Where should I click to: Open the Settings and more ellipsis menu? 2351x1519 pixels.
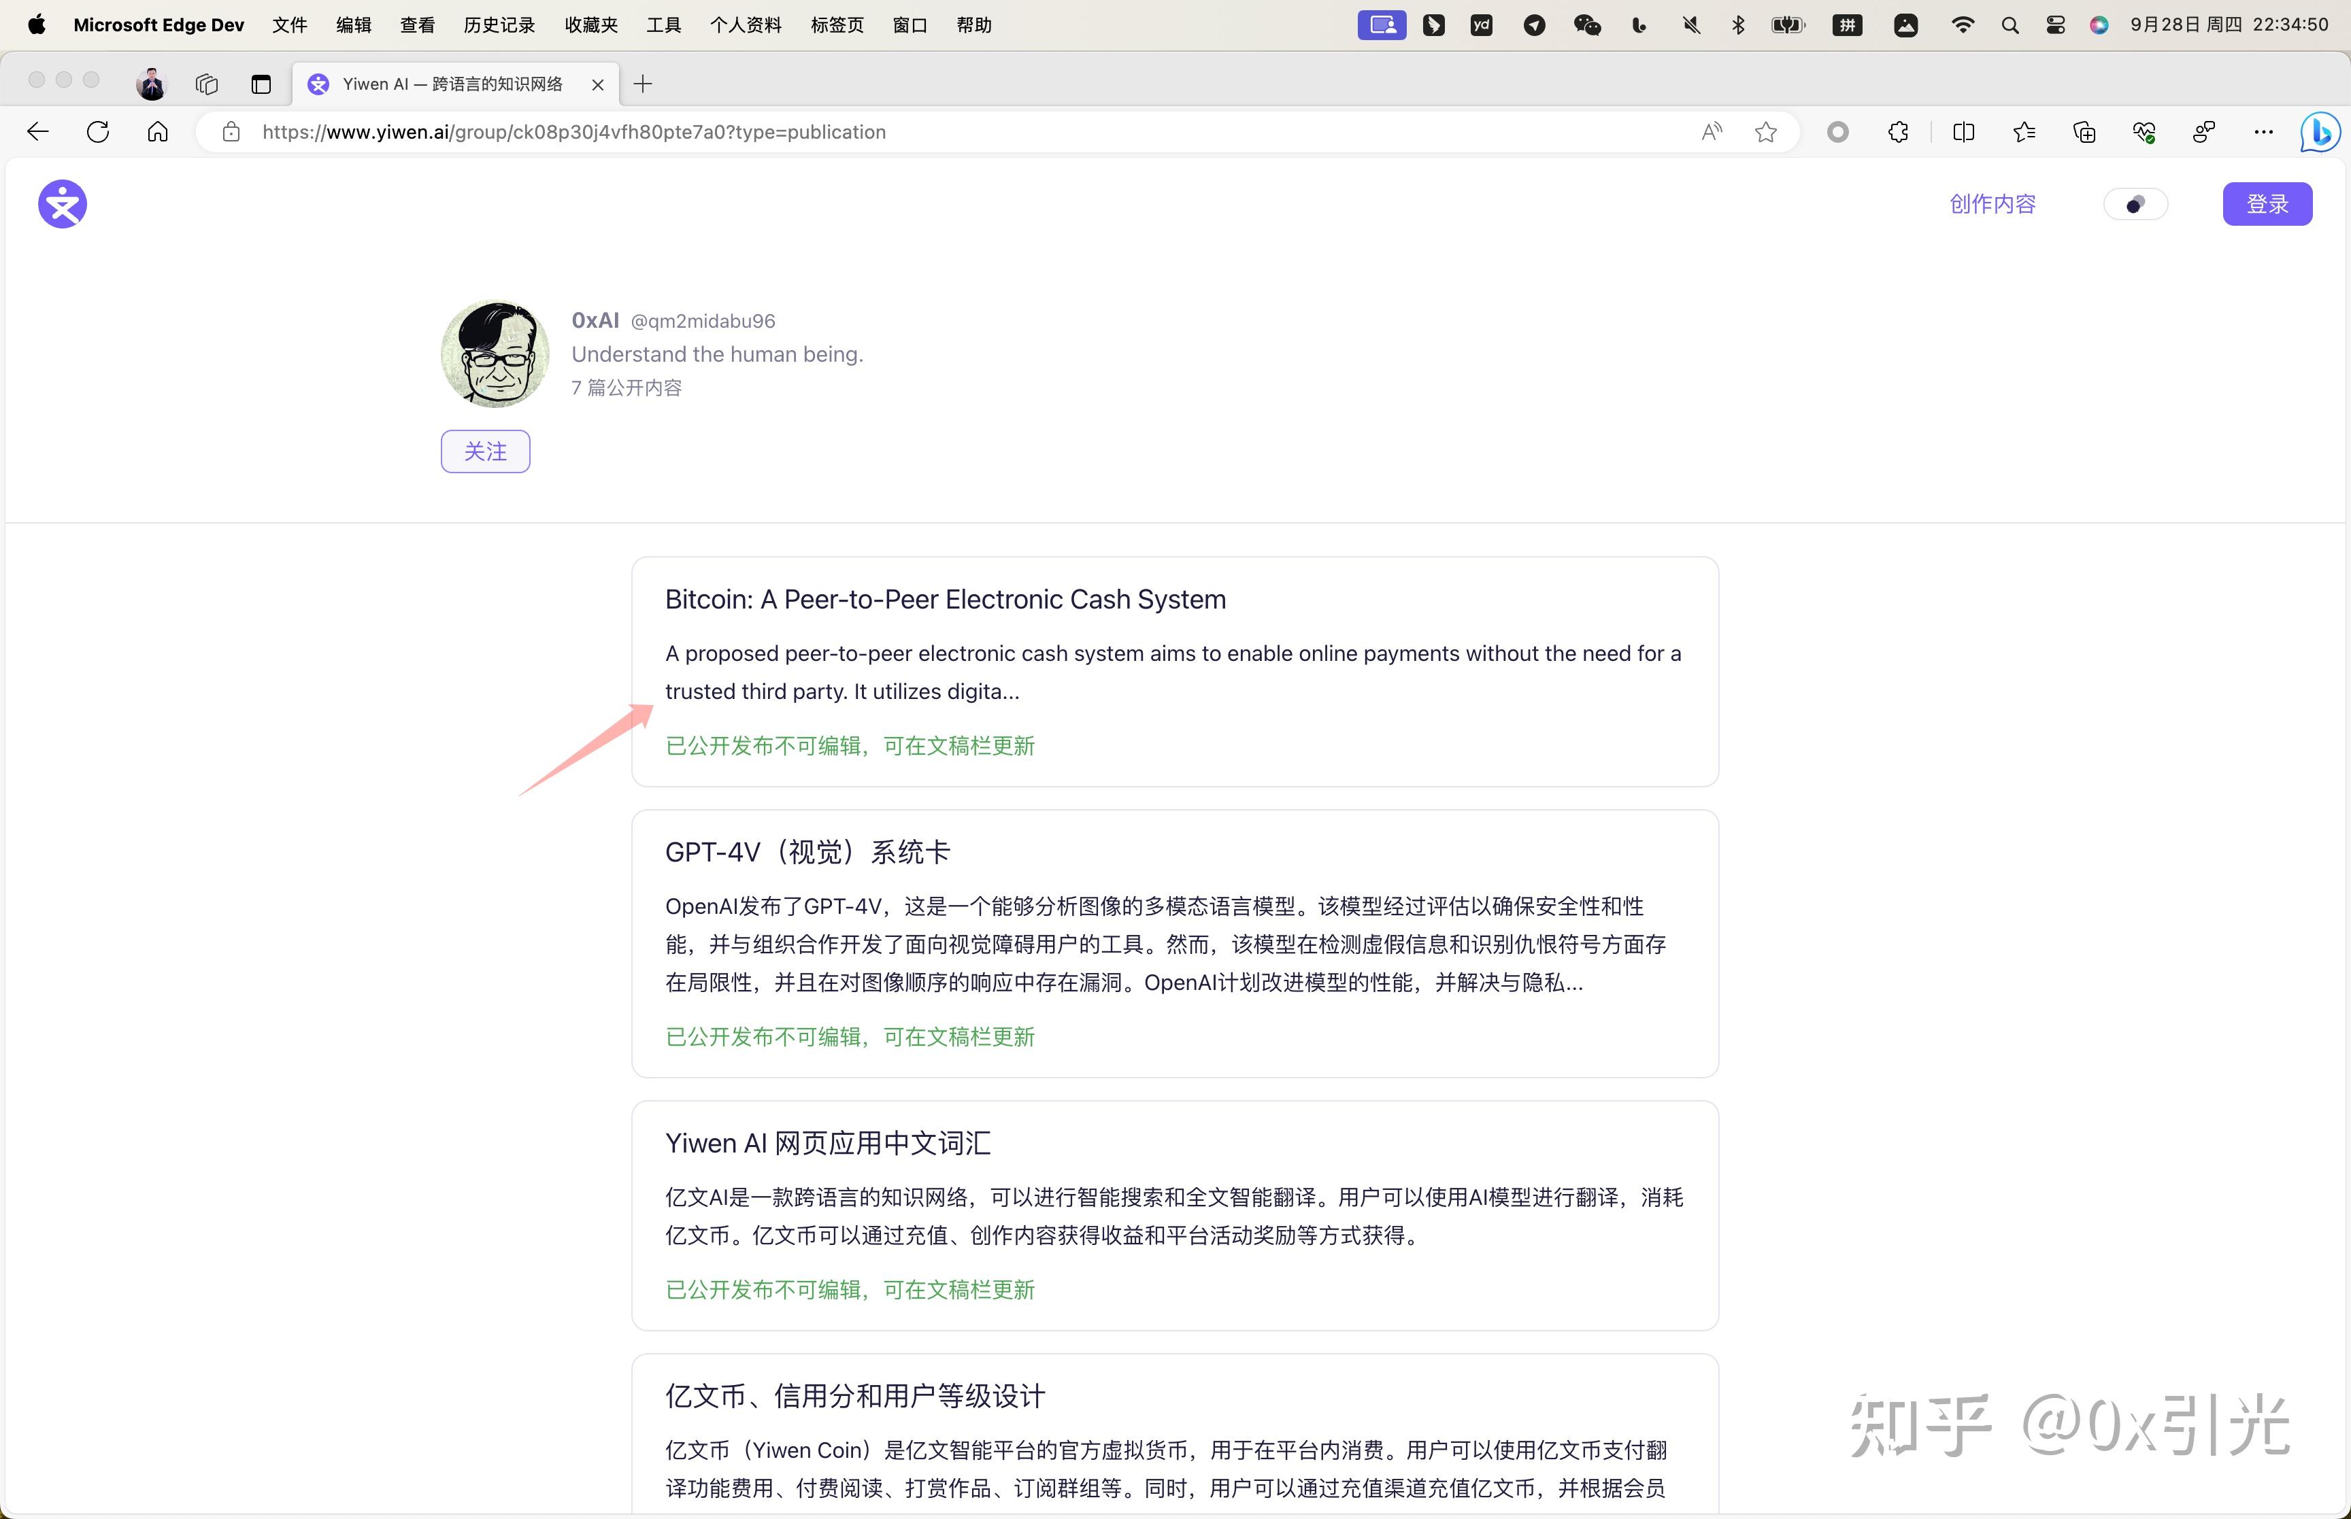(2264, 132)
